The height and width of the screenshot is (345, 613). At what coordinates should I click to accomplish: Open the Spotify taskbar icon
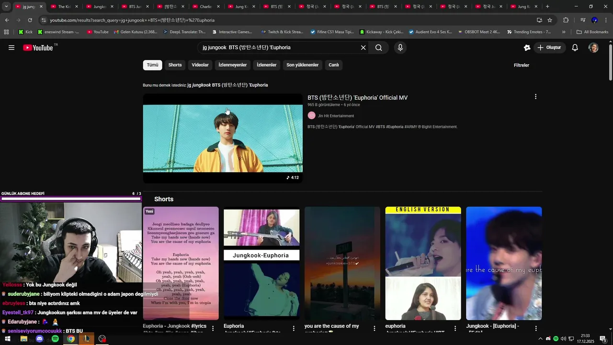(55, 339)
